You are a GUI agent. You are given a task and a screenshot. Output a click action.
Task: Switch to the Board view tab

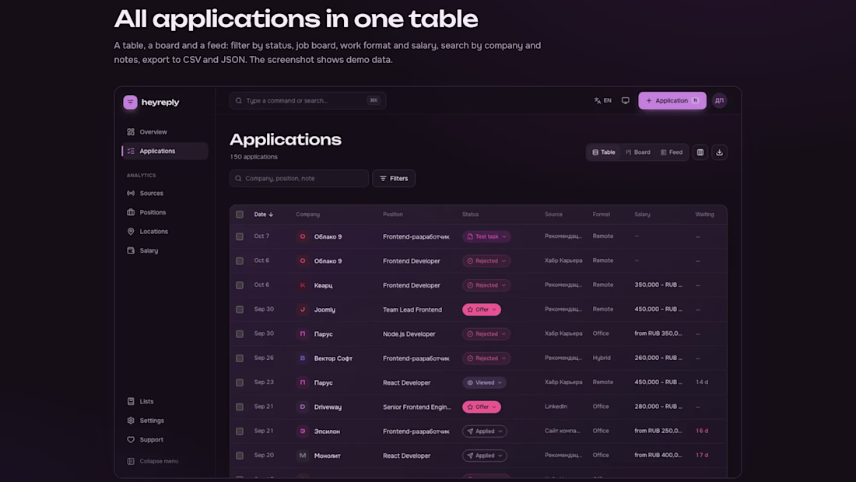click(637, 152)
